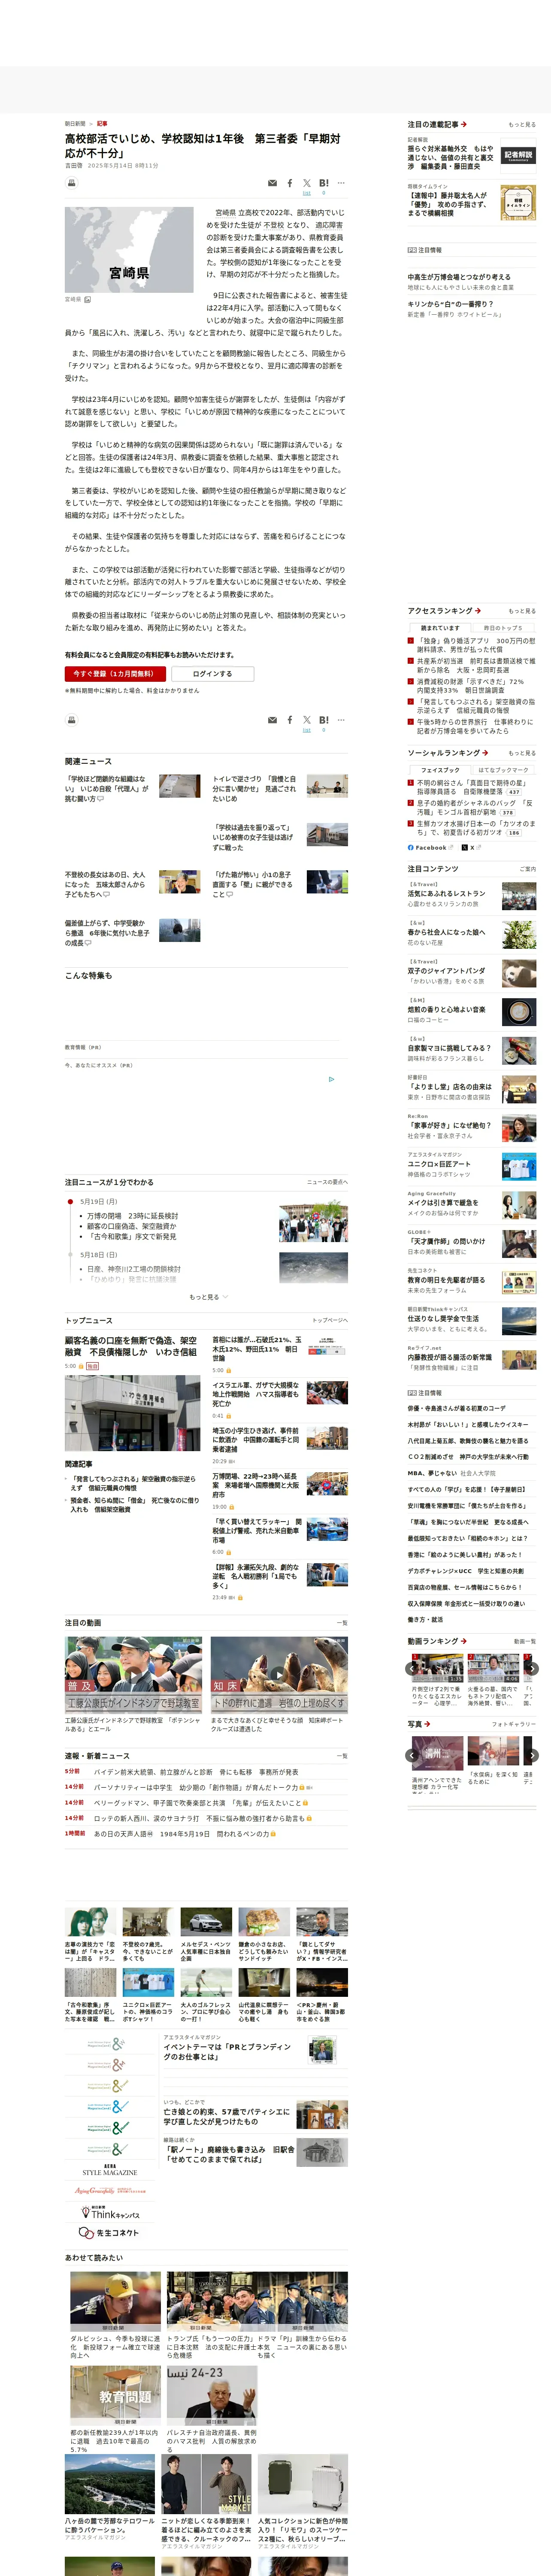Open headline 顧客名義の口座を無断で偽造
This screenshot has width=551, height=2576.
tap(131, 1346)
